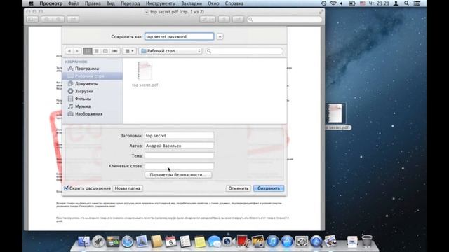Open the input language flag menu
449x252 pixels.
(x=363, y=3)
